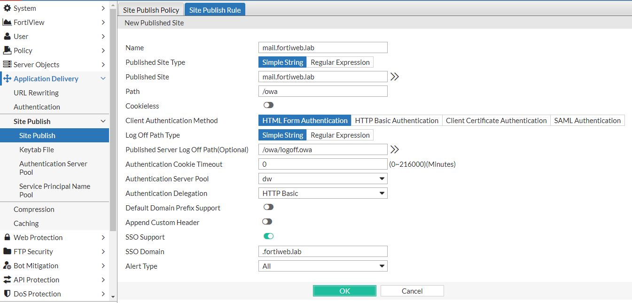Click the Web Protection lock icon
Viewport: 632px width, 303px height.
tap(7, 237)
